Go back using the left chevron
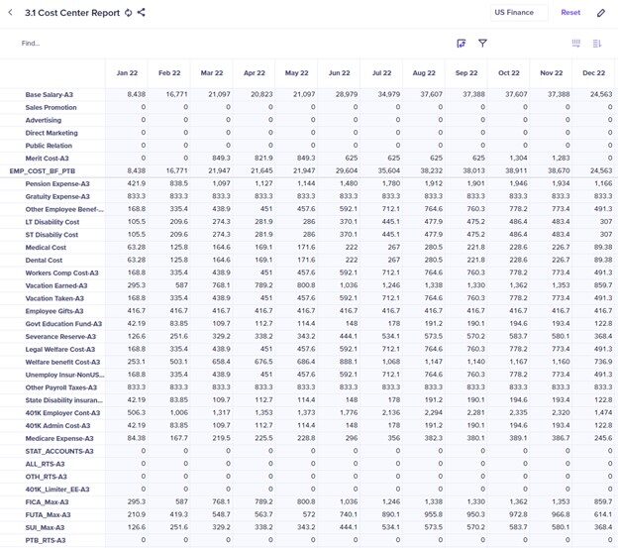Screen dimensions: 618x548 coord(11,13)
